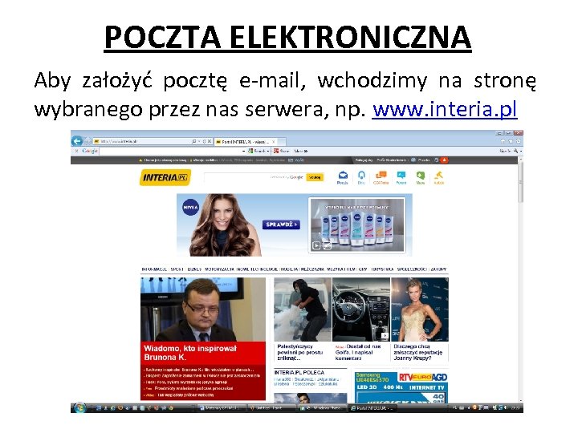Open the NOWE TECHNOLOGIE menu section
This screenshot has width=578, height=433.
pyautogui.click(x=258, y=269)
